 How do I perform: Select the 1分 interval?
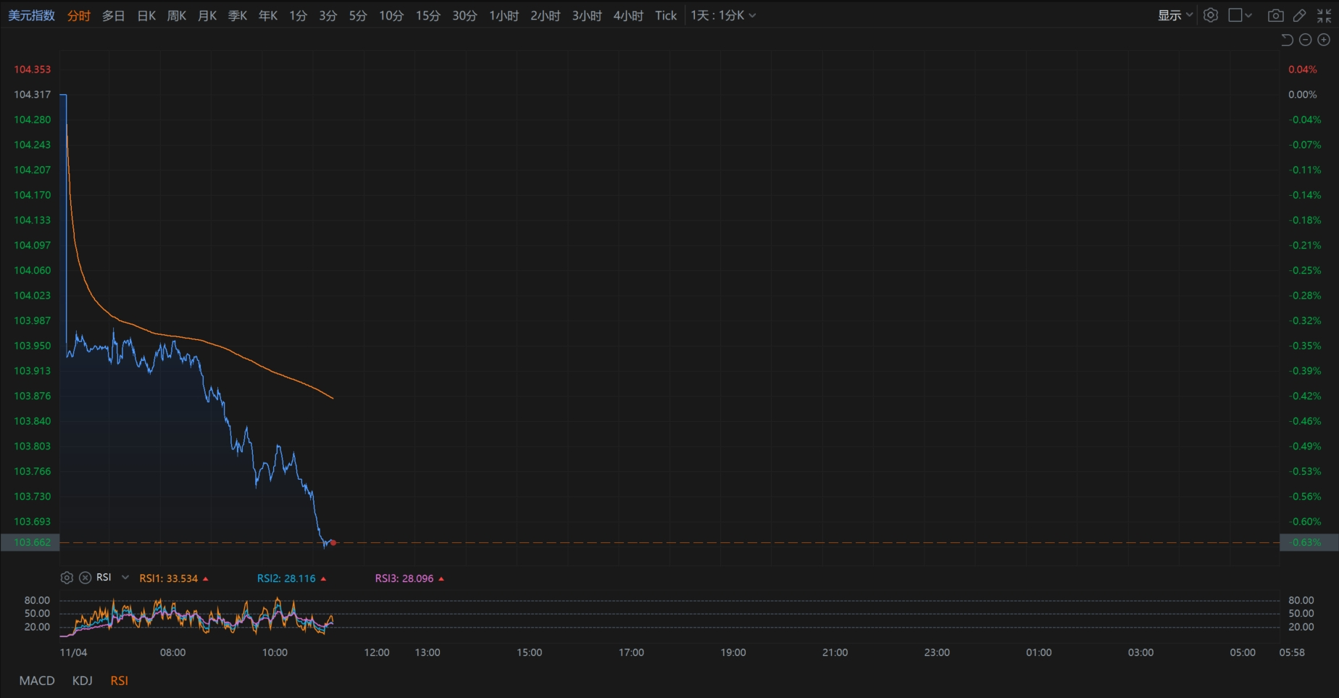pyautogui.click(x=298, y=15)
